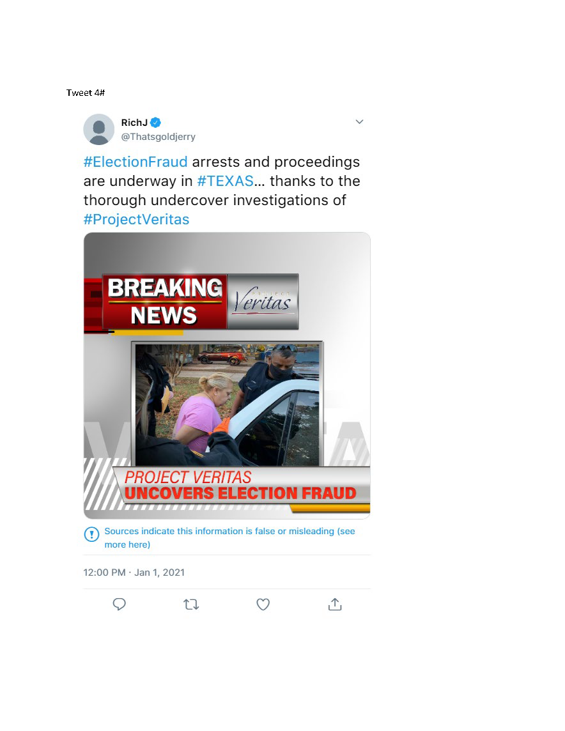Click the Veritas logo in the image
The height and width of the screenshot is (731, 565).
263,301
